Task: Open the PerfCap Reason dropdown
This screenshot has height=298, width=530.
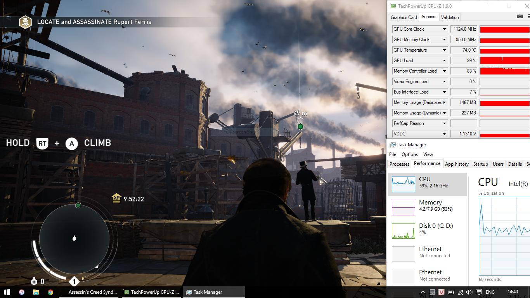Action: (x=444, y=123)
